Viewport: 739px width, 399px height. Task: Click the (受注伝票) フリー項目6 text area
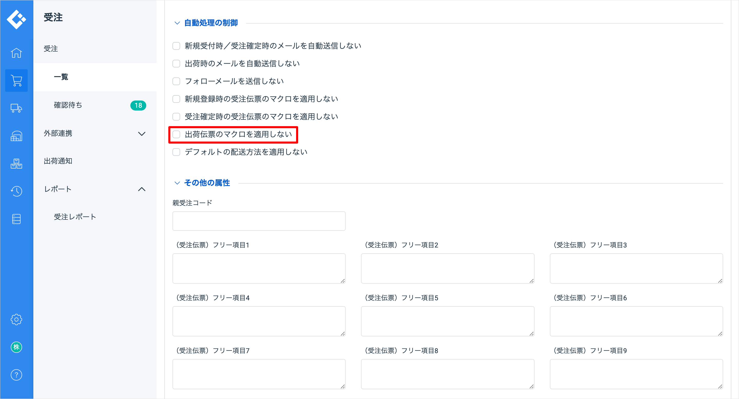[636, 321]
